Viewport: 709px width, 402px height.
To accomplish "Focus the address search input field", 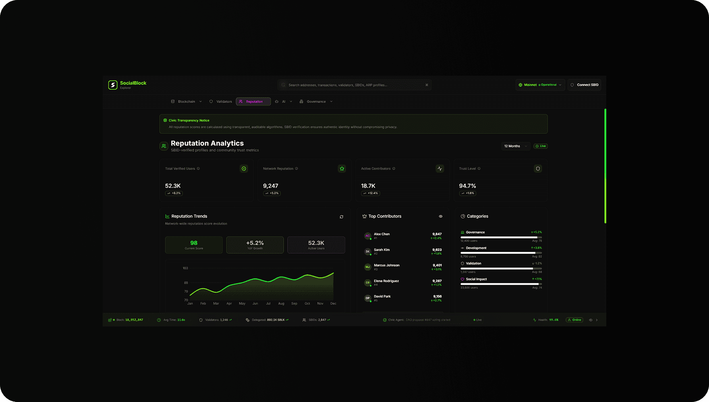I will point(354,85).
